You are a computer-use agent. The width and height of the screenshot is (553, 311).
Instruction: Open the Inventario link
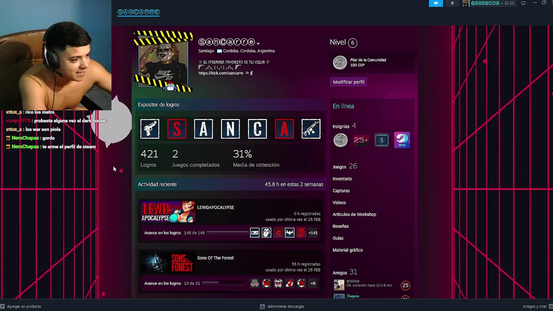coord(342,179)
